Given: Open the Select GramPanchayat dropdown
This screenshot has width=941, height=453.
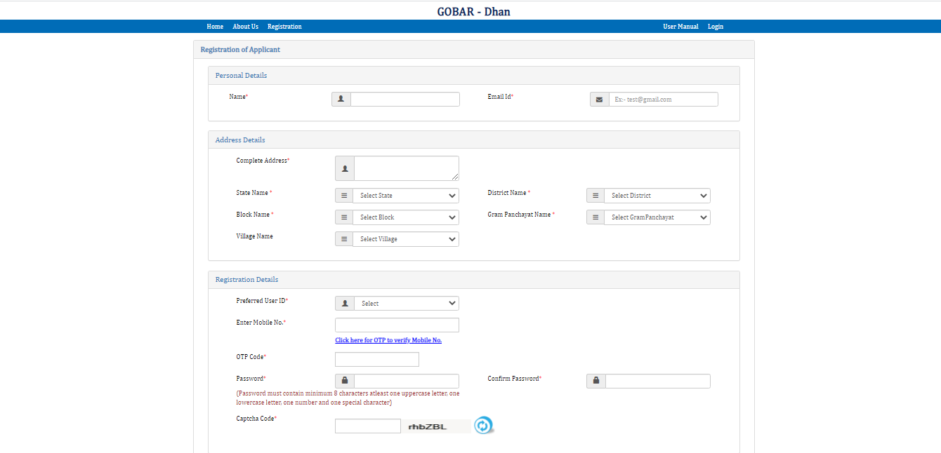Looking at the screenshot, I should [657, 217].
